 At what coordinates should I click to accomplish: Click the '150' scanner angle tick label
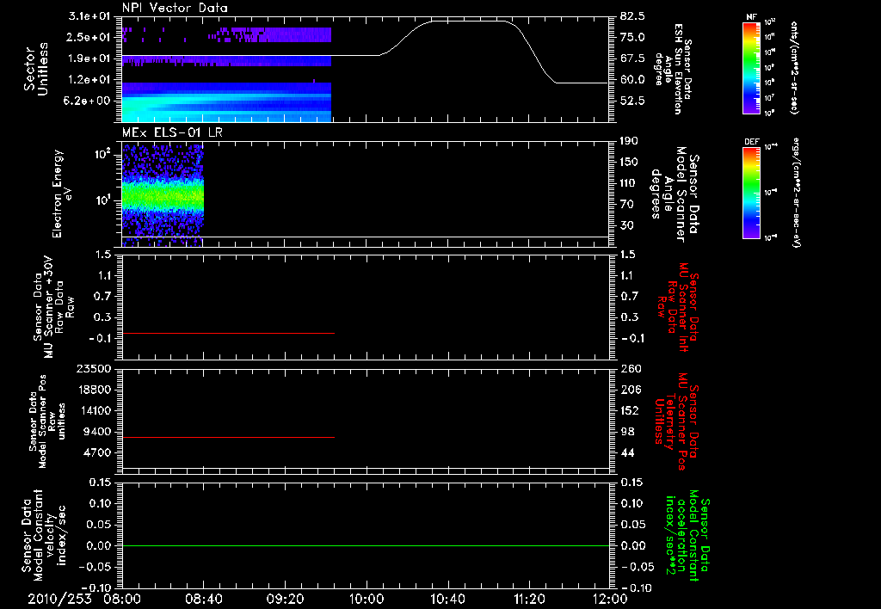click(x=629, y=162)
